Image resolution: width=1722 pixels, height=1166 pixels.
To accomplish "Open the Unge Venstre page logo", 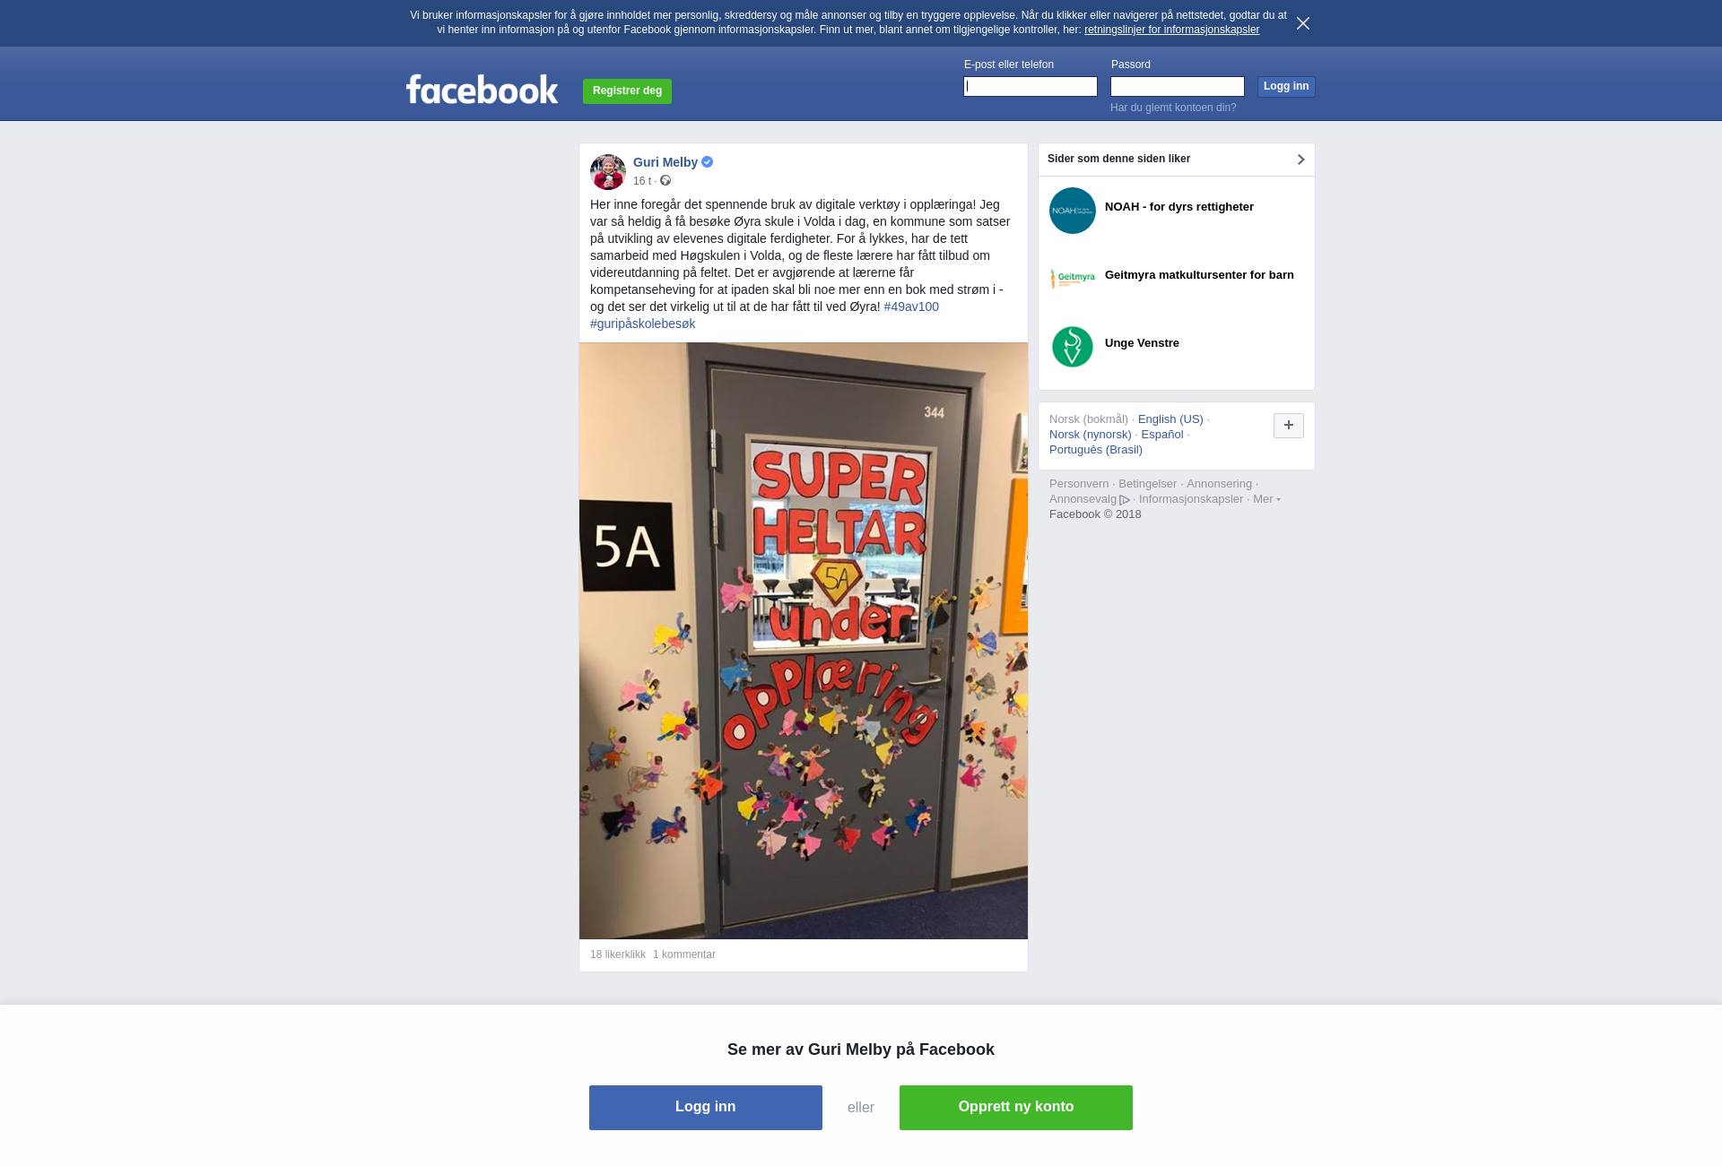I will tap(1073, 347).
